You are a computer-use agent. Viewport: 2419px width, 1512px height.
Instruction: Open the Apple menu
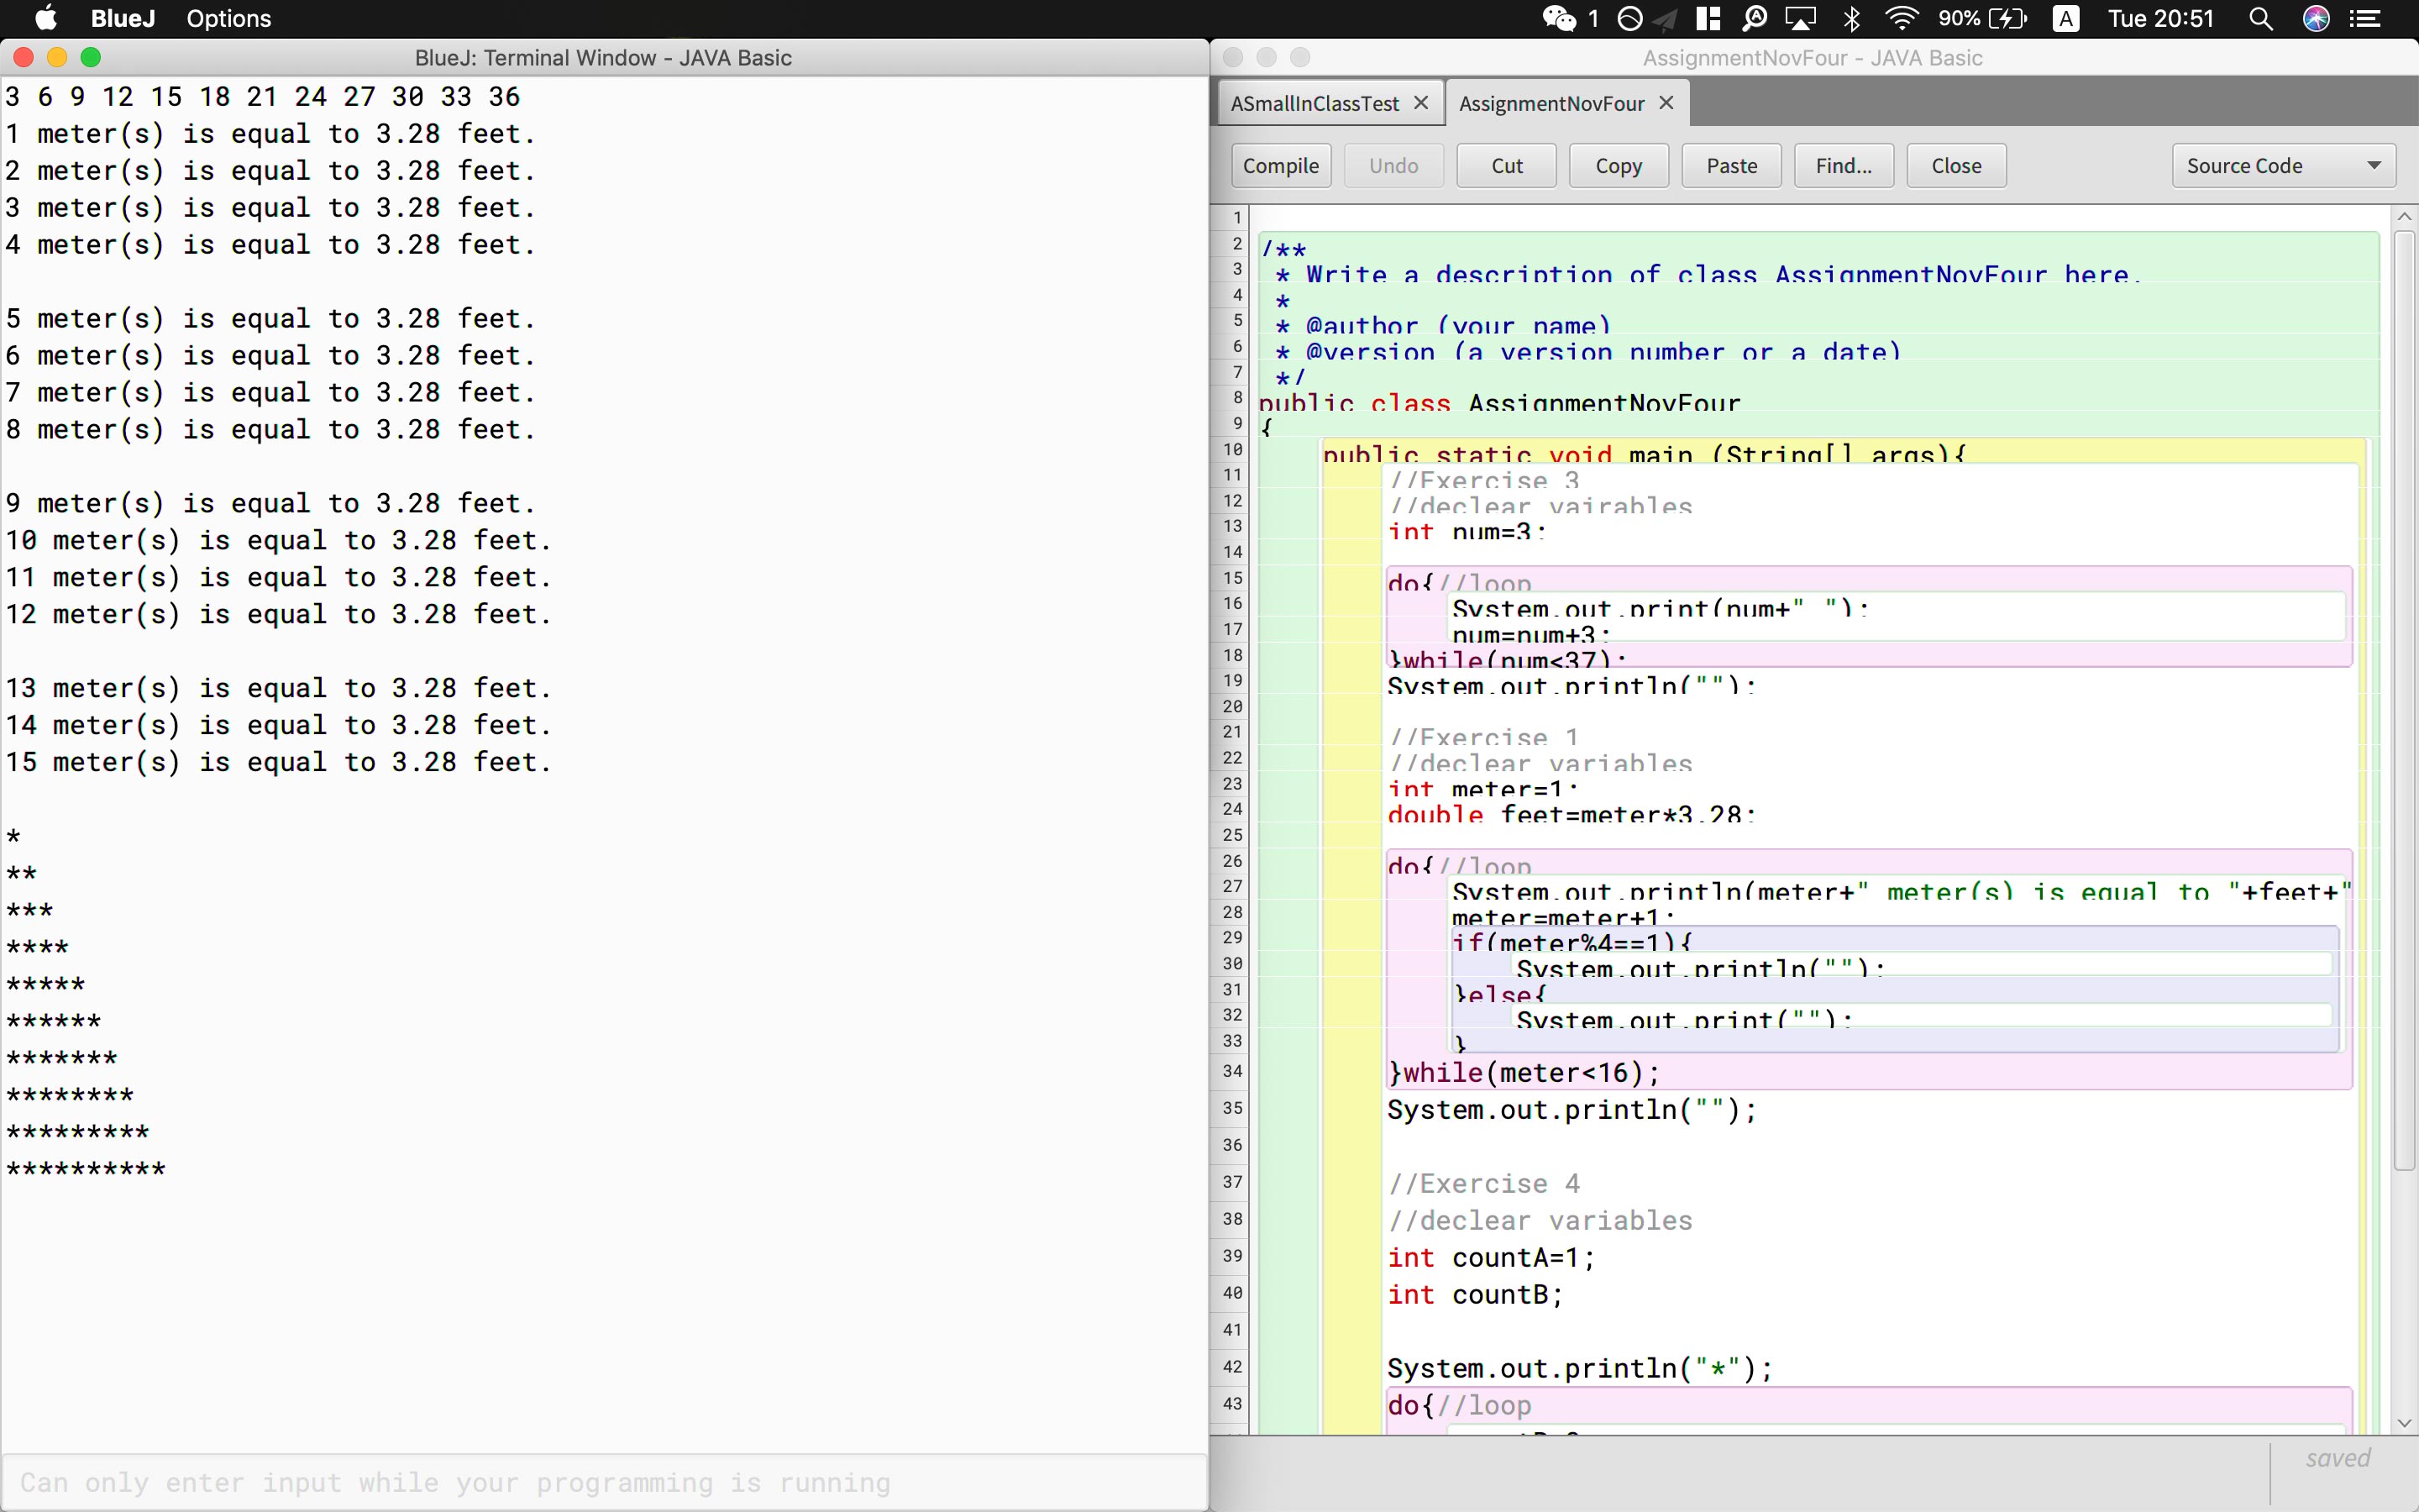point(46,18)
